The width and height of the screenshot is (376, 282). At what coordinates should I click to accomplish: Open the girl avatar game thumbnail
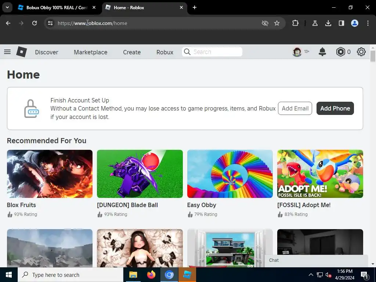tap(140, 248)
